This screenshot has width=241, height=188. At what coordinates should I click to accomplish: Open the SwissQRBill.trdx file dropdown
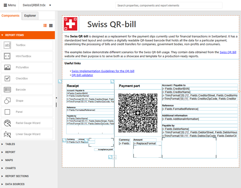click(50, 5)
